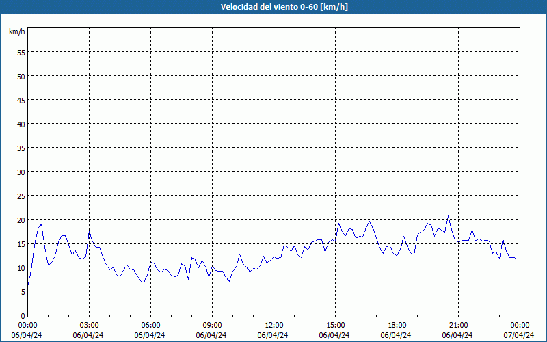This screenshot has width=547, height=342.
Task: Select the y-axis value 50
Action: (x=21, y=76)
